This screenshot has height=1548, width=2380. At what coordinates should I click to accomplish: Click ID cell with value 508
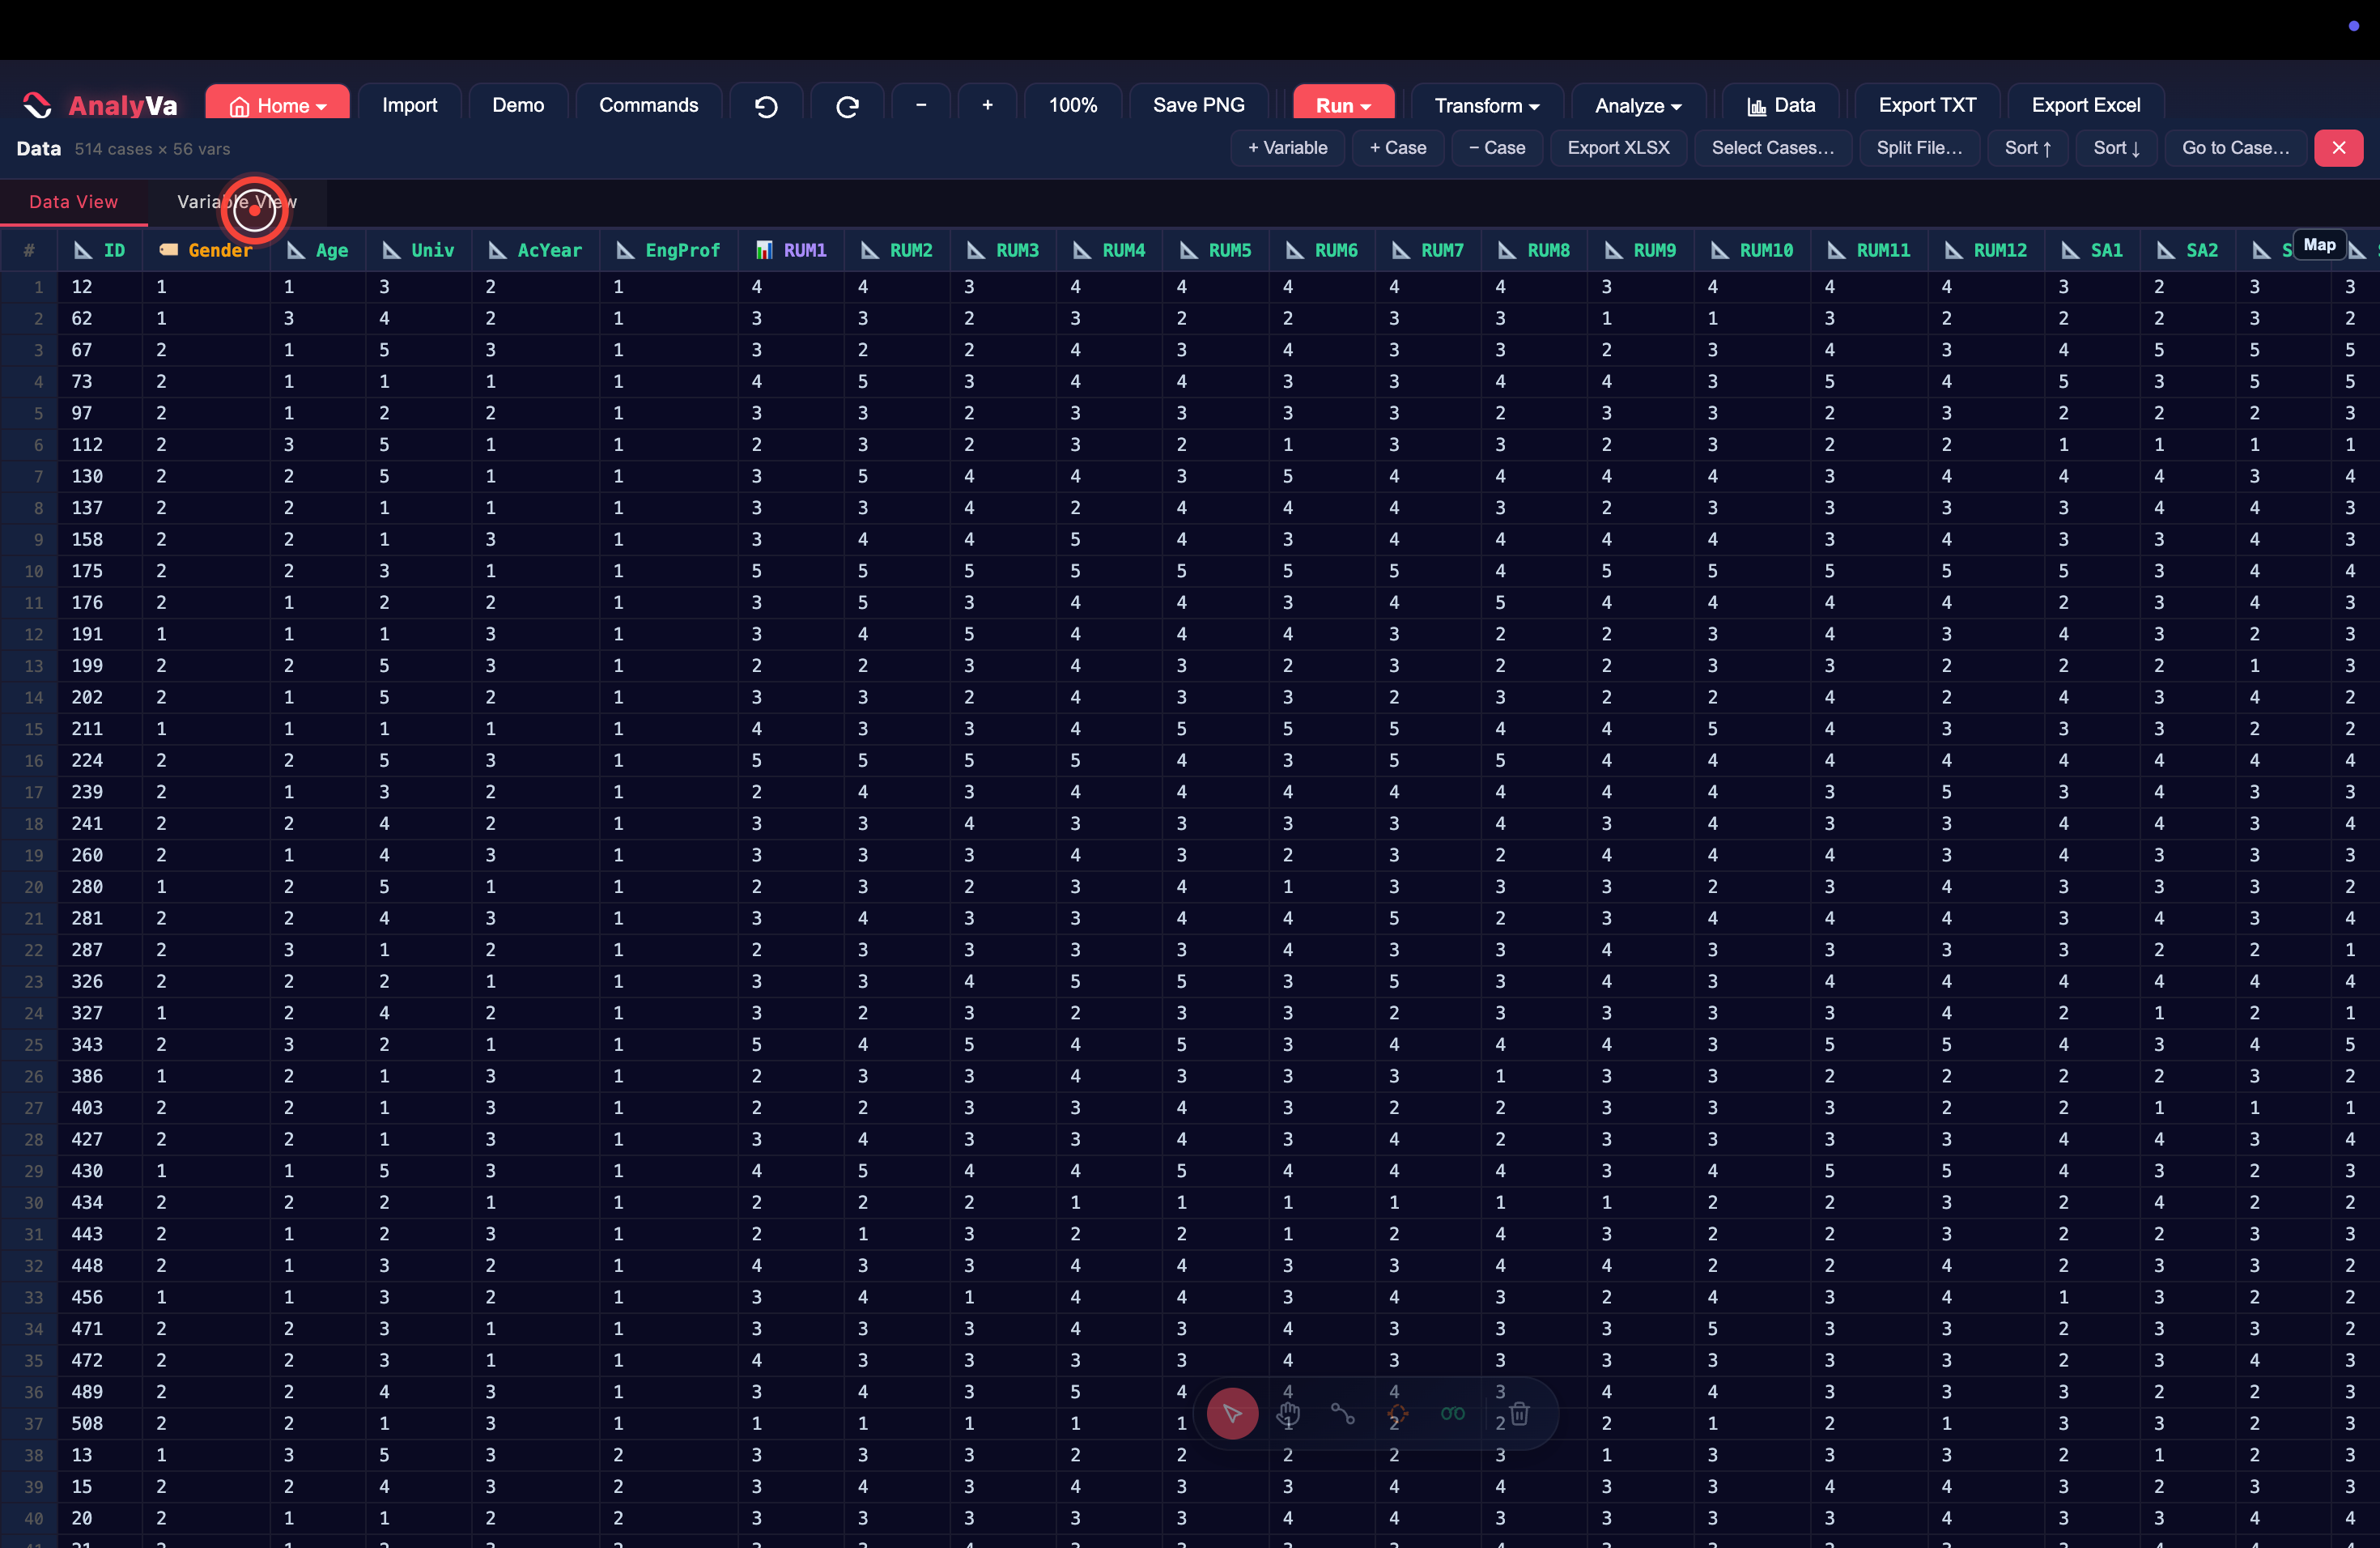(100, 1424)
